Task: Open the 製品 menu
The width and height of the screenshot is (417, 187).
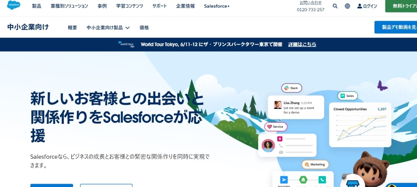Action: tap(36, 6)
